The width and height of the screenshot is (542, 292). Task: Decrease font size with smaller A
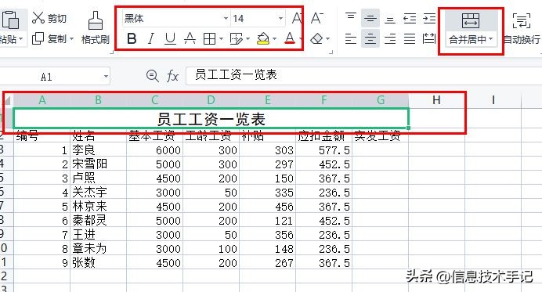tap(317, 18)
